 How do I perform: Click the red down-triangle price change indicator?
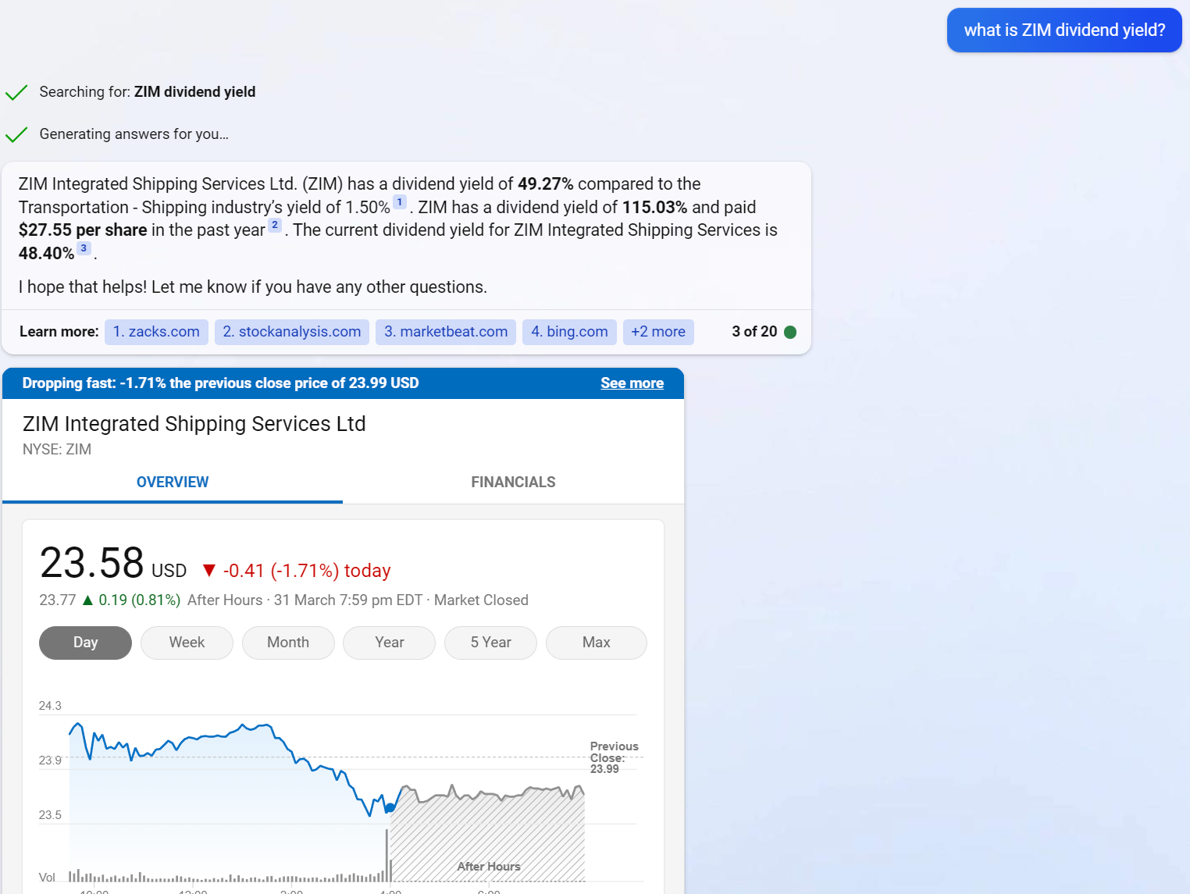pyautogui.click(x=208, y=570)
